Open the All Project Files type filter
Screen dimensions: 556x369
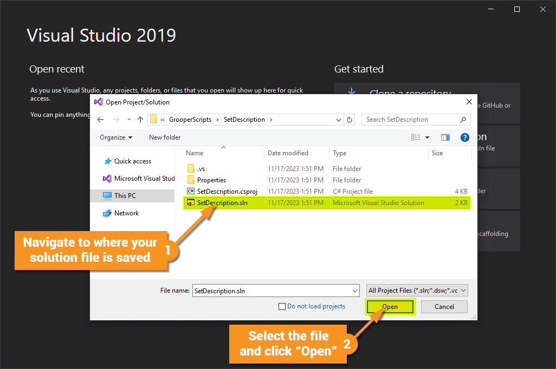(417, 291)
